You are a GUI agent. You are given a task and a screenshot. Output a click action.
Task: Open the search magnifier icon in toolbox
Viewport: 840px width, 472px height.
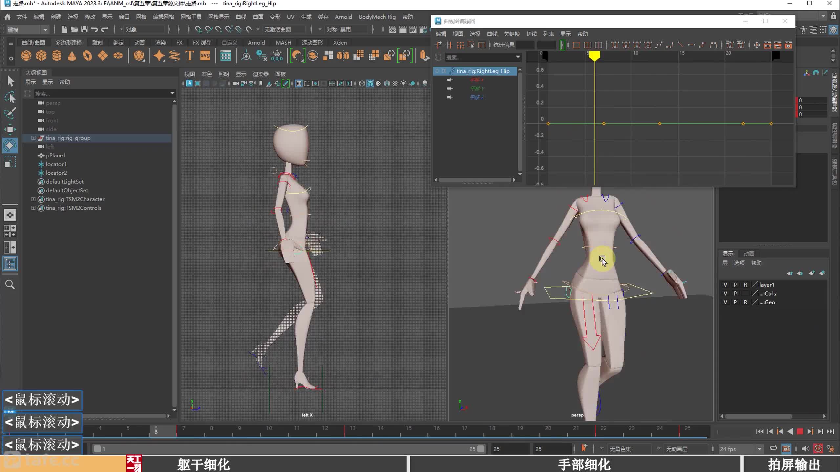pos(10,285)
